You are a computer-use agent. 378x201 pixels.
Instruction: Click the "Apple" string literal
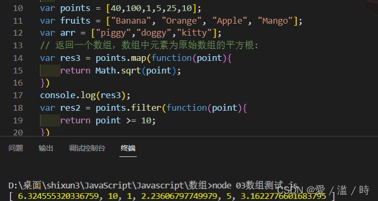click(230, 21)
